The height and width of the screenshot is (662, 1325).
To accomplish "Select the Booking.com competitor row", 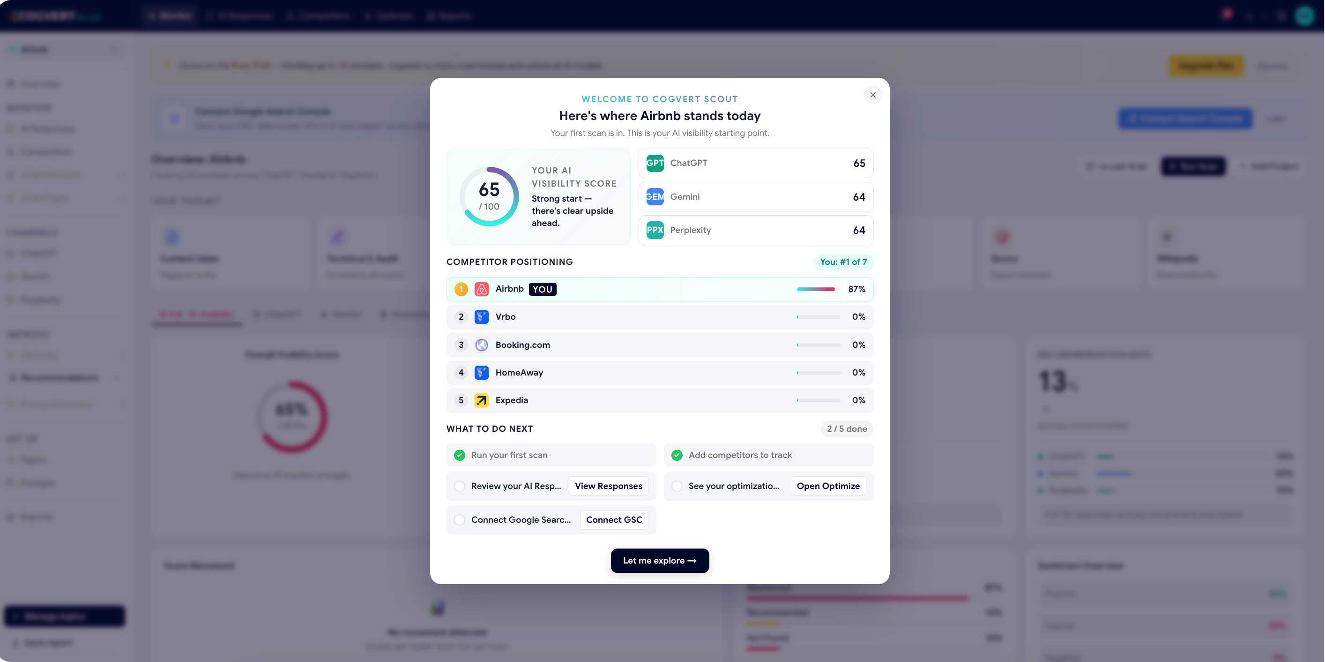I will click(x=659, y=345).
